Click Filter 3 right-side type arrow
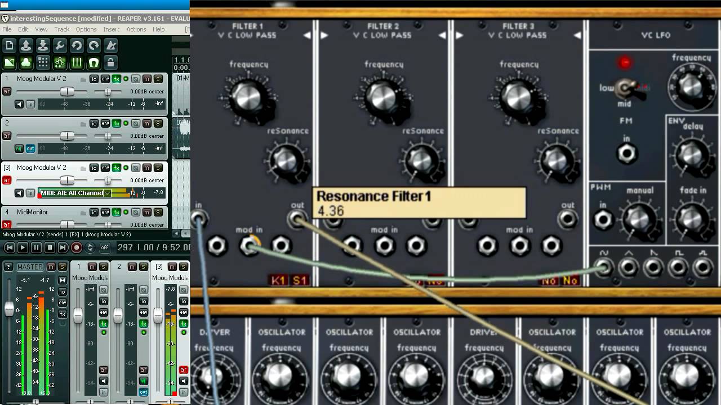721x405 pixels. pos(577,35)
